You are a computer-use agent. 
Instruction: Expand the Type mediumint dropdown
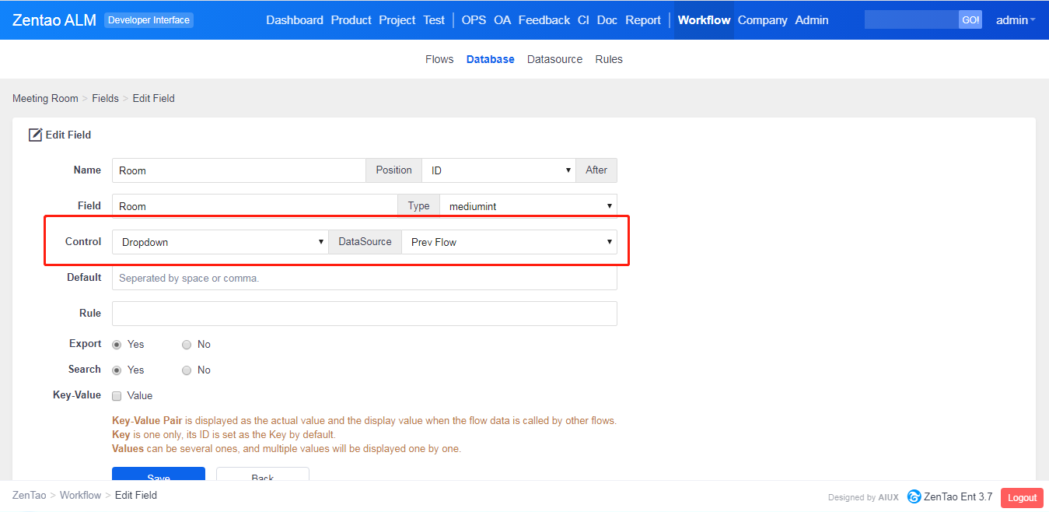[x=528, y=206]
